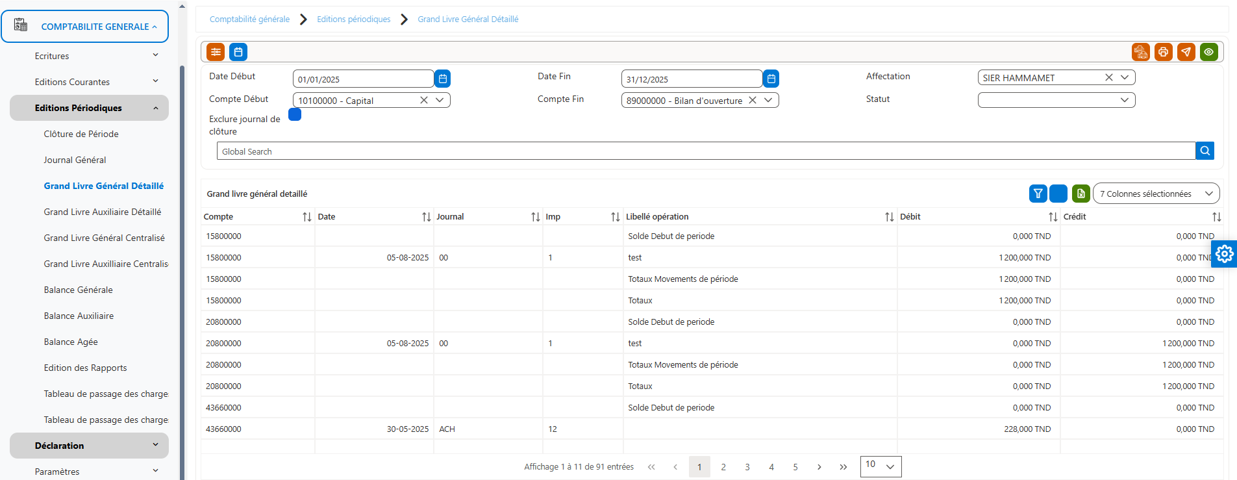Click into the Global Search field

pyautogui.click(x=706, y=151)
